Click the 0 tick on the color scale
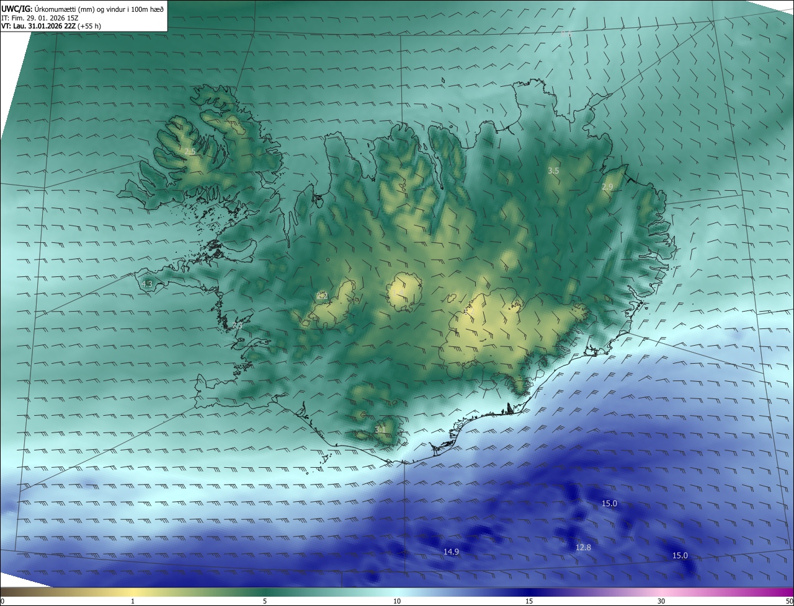Screen dimensions: 794x606 [x=2, y=601]
